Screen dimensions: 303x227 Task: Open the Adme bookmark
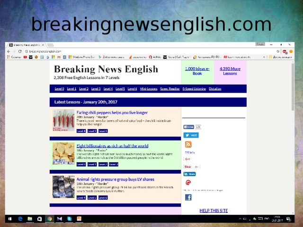click(x=155, y=57)
